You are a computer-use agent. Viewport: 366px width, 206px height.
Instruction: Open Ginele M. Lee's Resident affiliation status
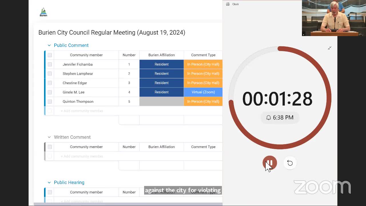click(162, 92)
